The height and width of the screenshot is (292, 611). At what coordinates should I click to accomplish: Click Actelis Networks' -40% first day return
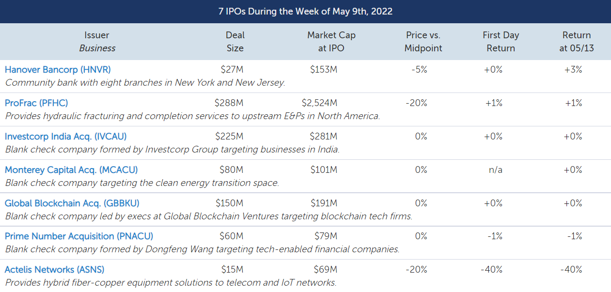[x=491, y=270]
